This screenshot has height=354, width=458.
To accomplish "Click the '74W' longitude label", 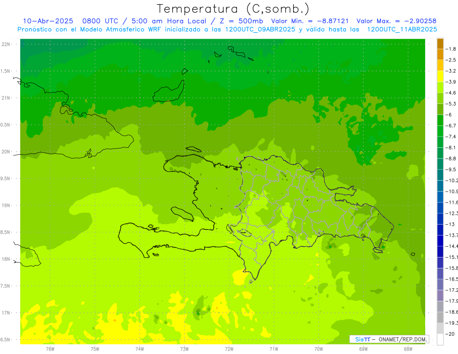I will [139, 349].
